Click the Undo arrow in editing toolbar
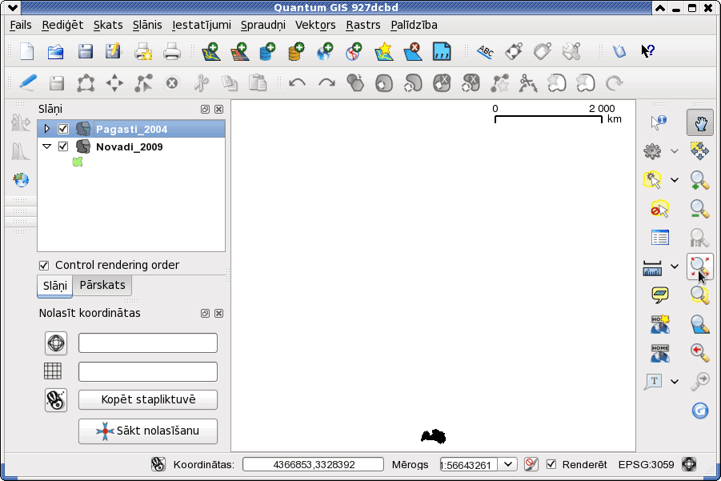The width and height of the screenshot is (721, 481). pos(297,82)
